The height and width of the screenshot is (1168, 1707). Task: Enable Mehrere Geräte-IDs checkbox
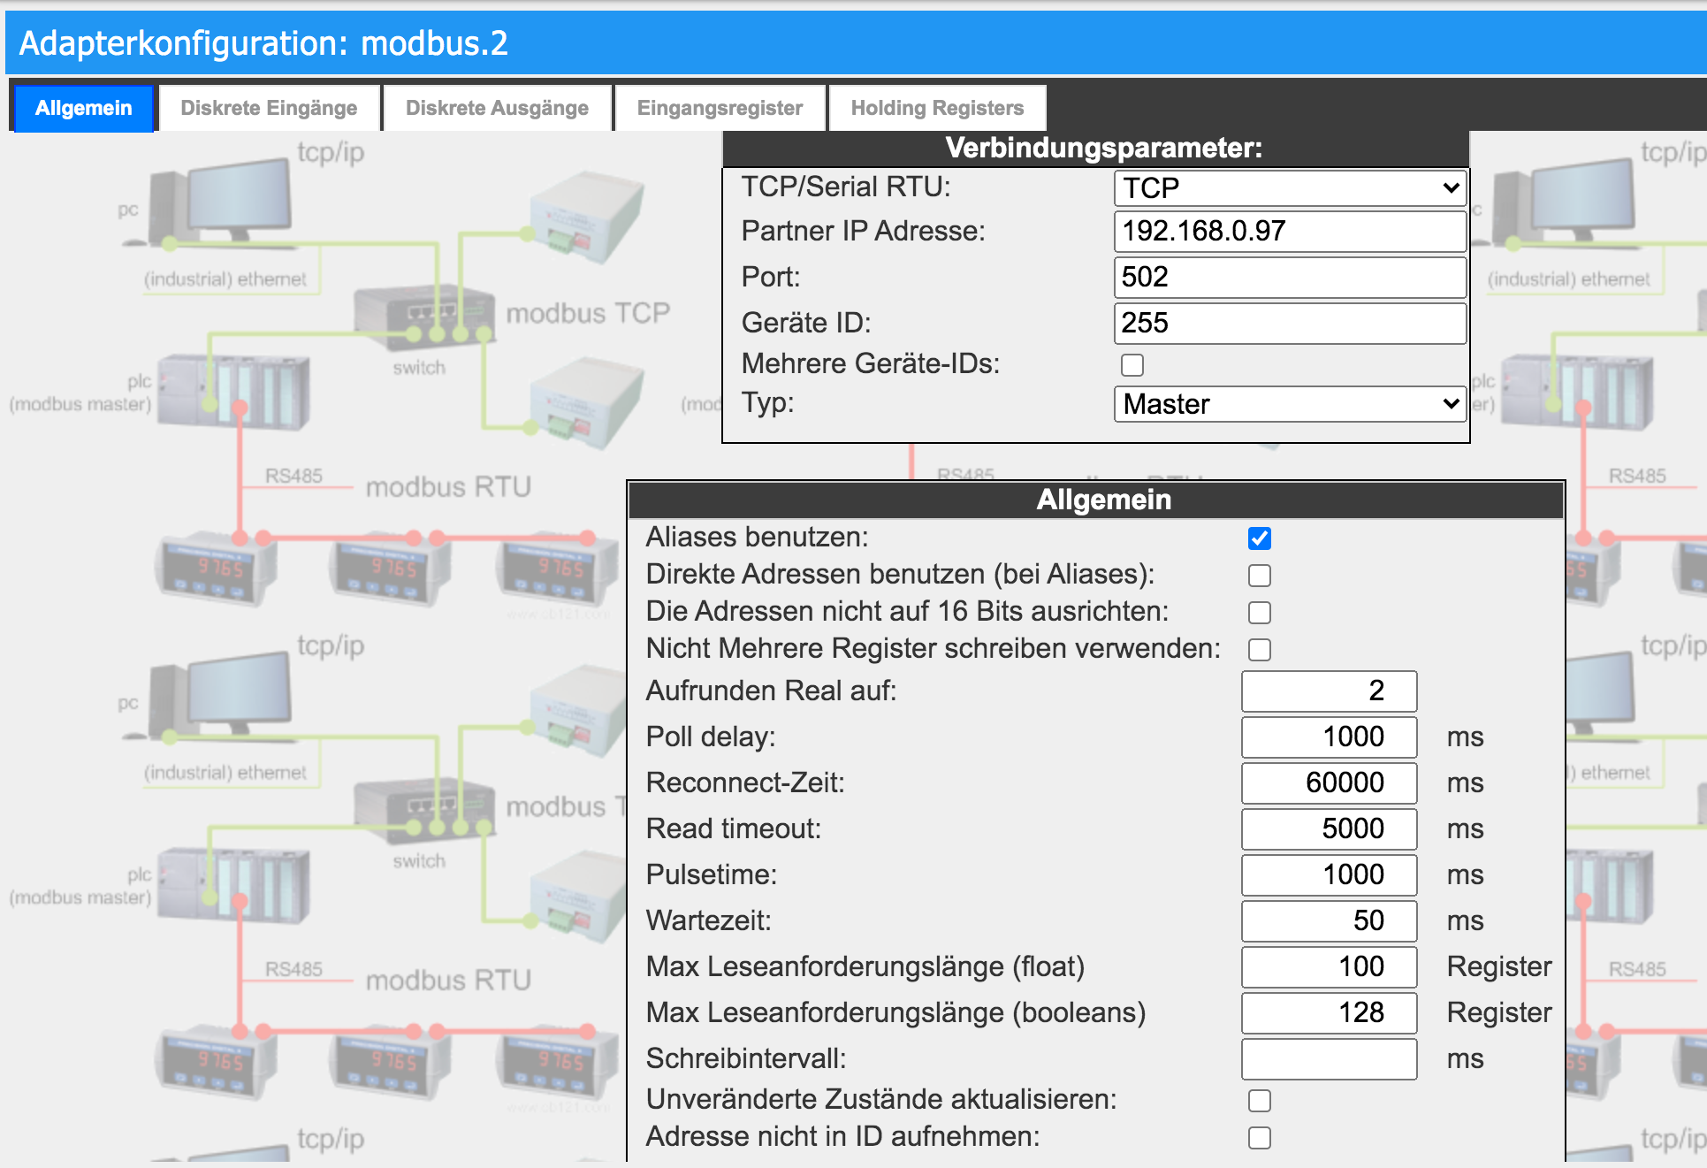(x=1132, y=365)
